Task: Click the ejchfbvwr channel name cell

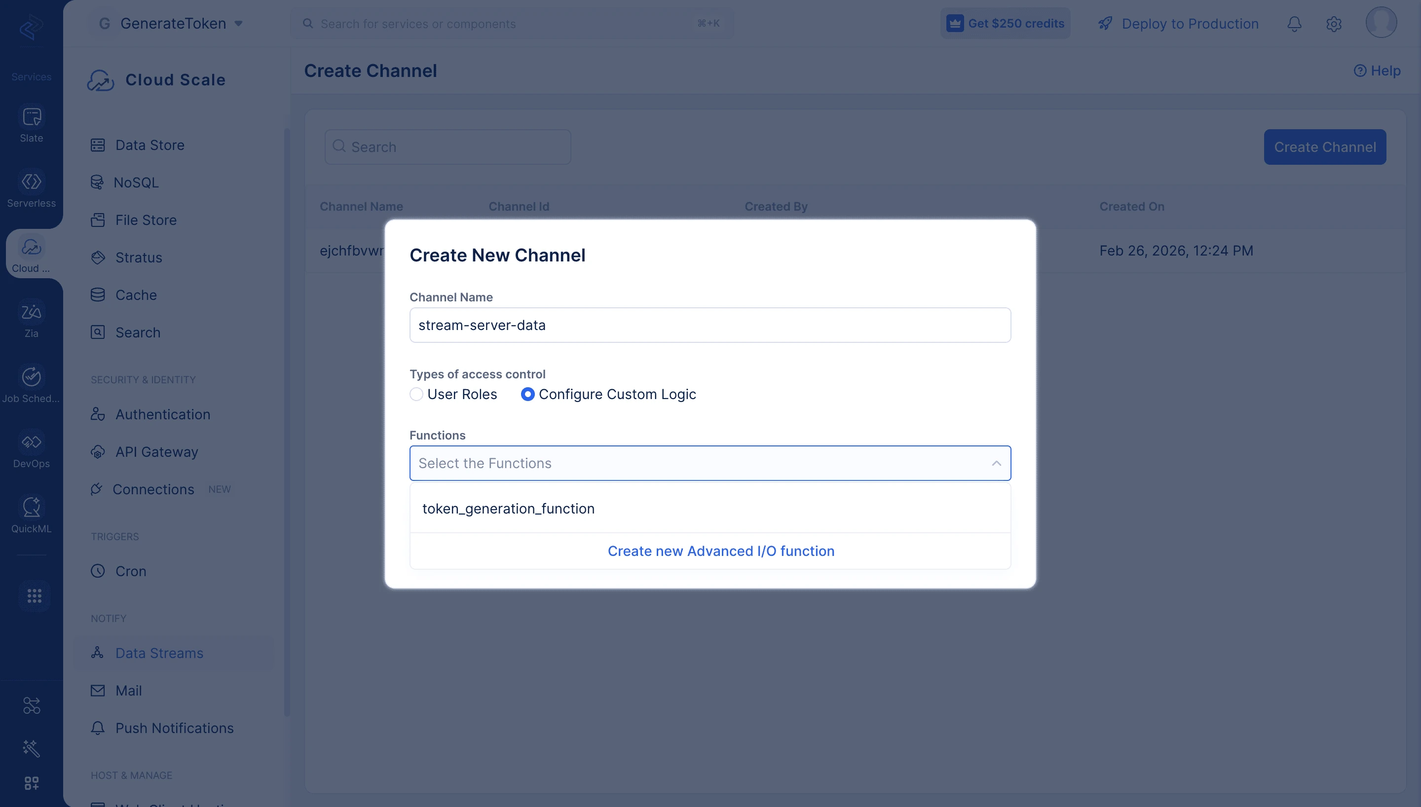Action: (x=351, y=251)
